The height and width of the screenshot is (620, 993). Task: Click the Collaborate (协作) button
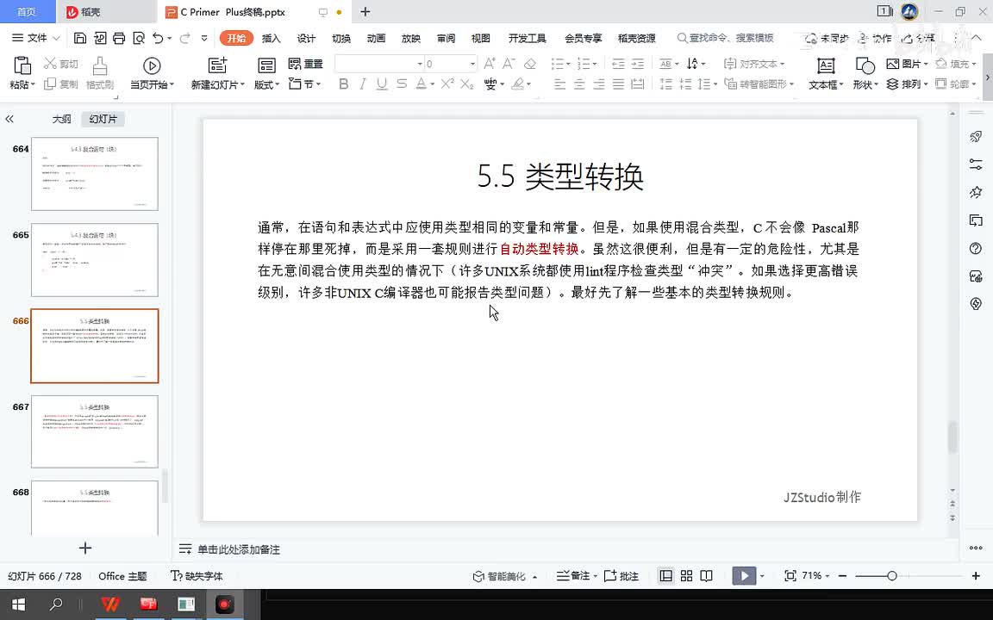tap(875, 38)
